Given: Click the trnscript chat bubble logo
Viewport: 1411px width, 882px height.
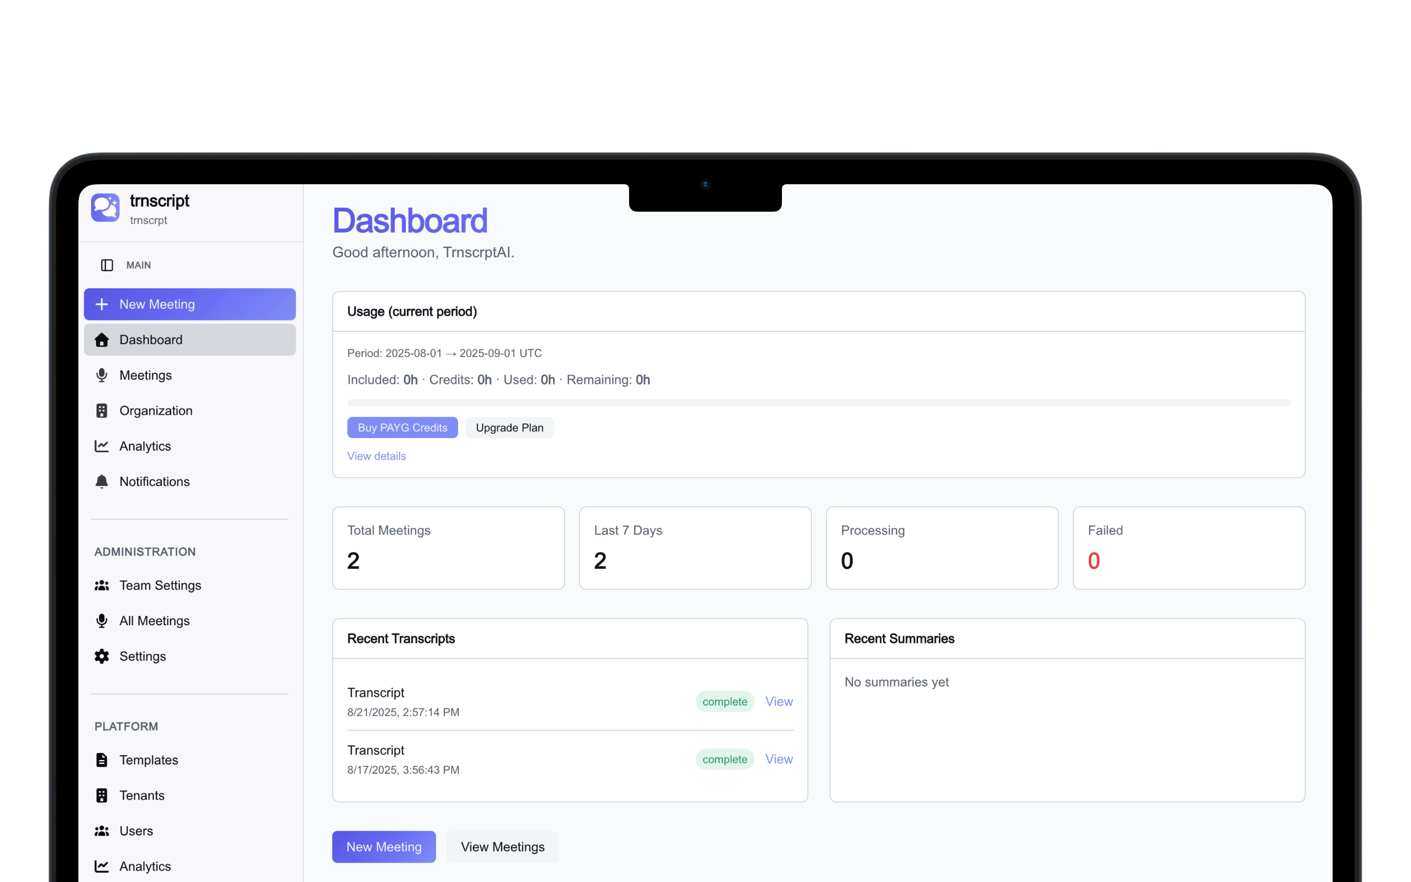Looking at the screenshot, I should [105, 208].
